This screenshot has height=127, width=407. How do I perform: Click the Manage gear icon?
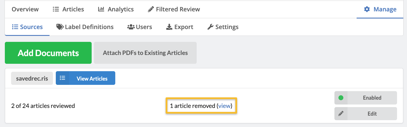(x=367, y=9)
